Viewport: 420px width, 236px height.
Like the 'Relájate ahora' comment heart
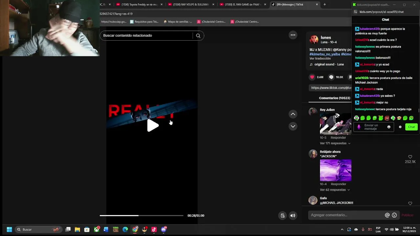pyautogui.click(x=410, y=157)
